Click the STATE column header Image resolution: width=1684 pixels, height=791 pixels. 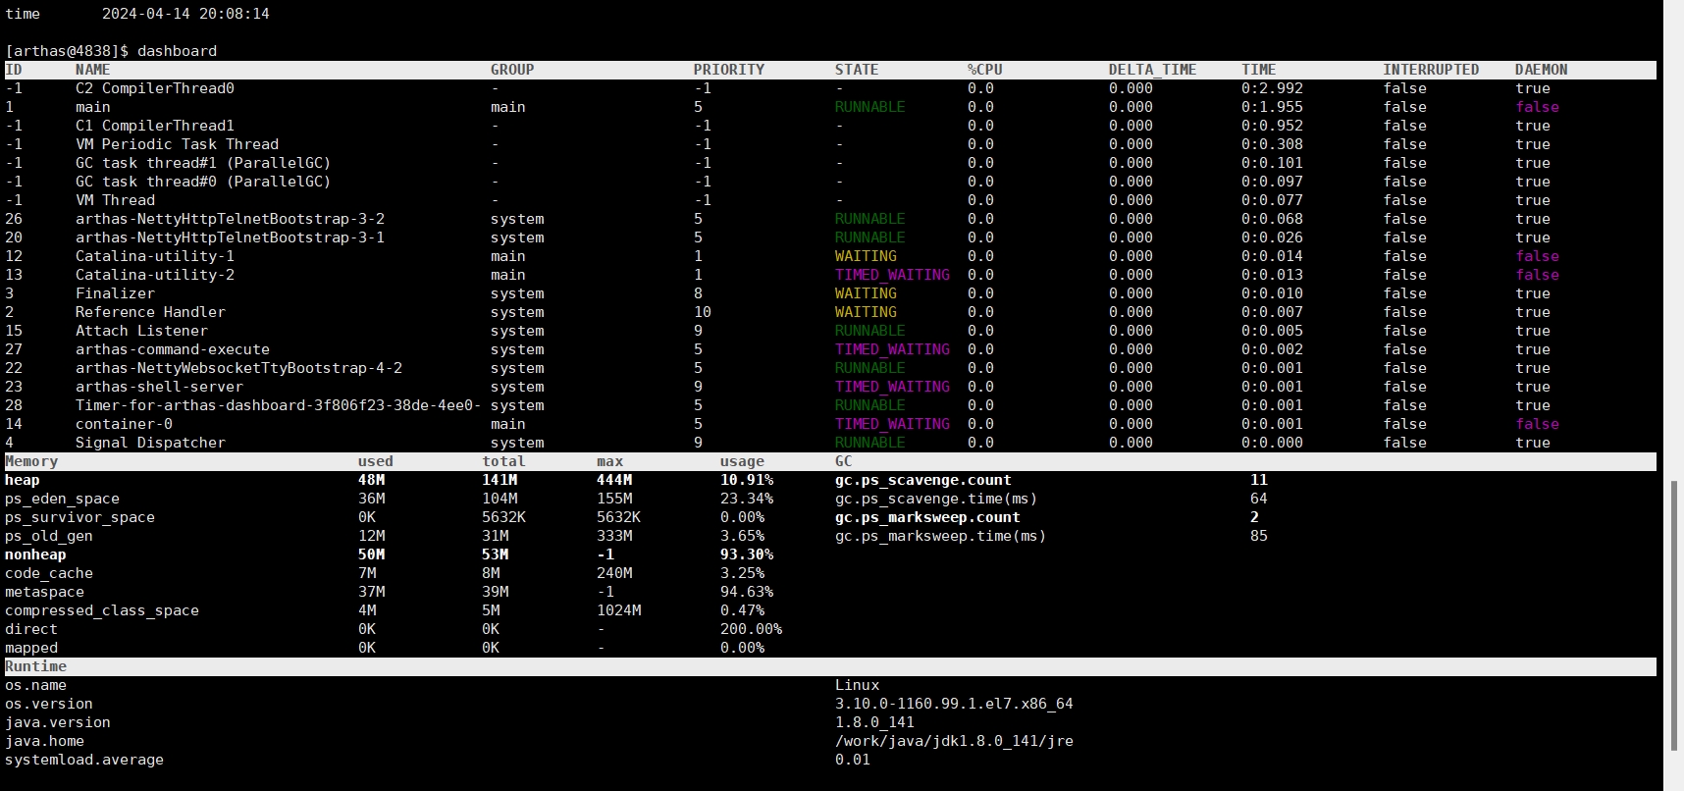click(857, 70)
